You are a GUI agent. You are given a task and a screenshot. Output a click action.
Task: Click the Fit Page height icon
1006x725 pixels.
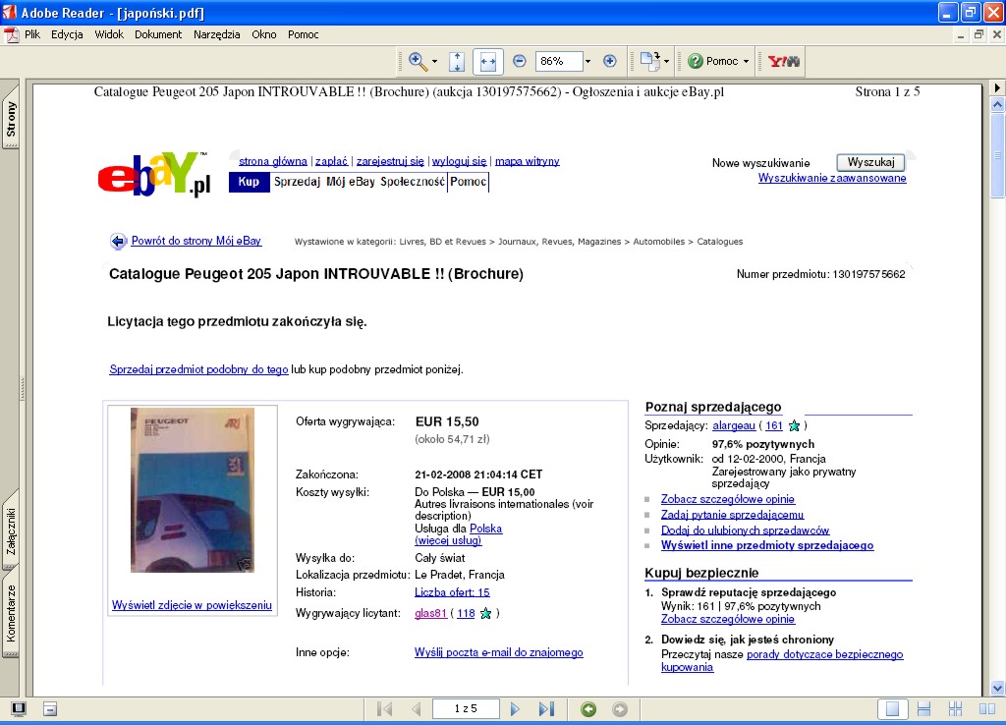pos(456,61)
